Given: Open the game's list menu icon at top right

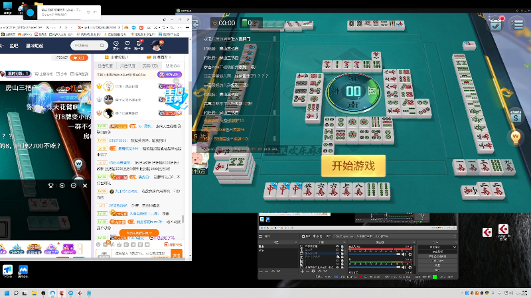Looking at the screenshot, I should coord(517,25).
